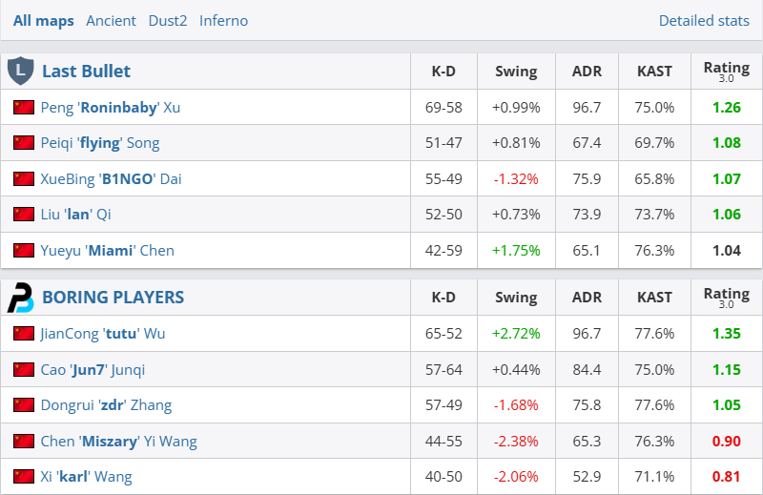This screenshot has height=495, width=763.
Task: Switch to the Ancient map tab
Action: click(111, 21)
